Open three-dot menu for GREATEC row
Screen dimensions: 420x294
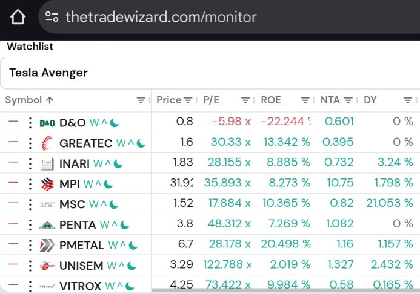tap(30, 143)
